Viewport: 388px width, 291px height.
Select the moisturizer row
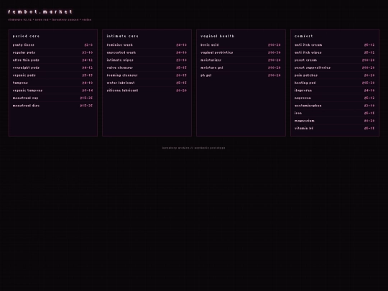tap(241, 60)
